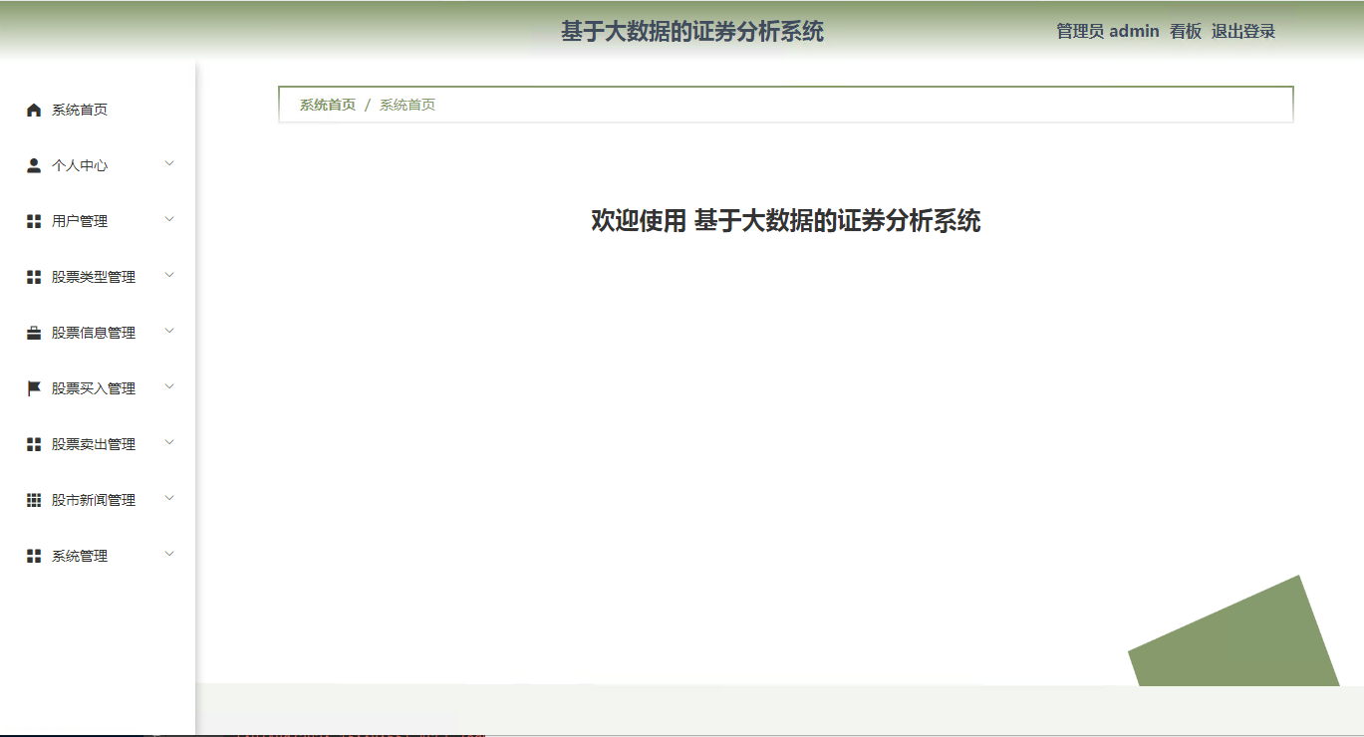Expand the 股票信息管理 chevron arrow

click(x=169, y=331)
